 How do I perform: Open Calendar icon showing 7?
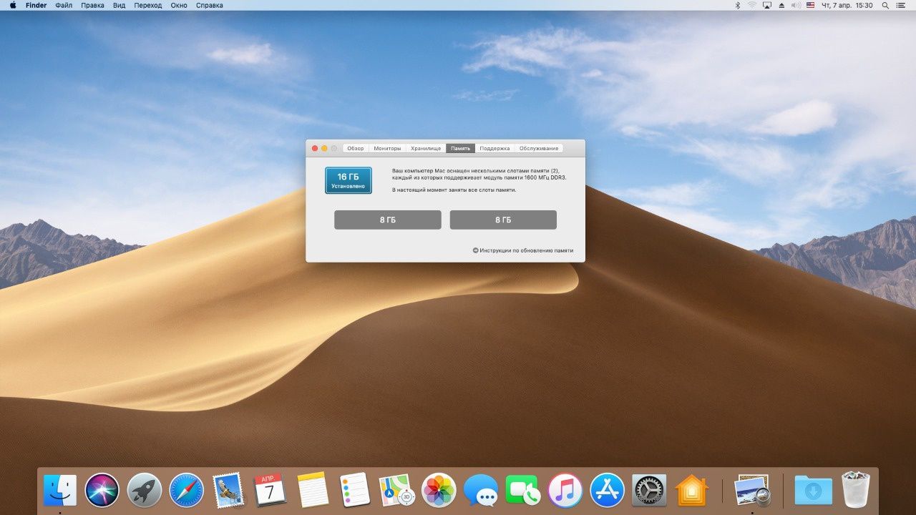click(271, 490)
